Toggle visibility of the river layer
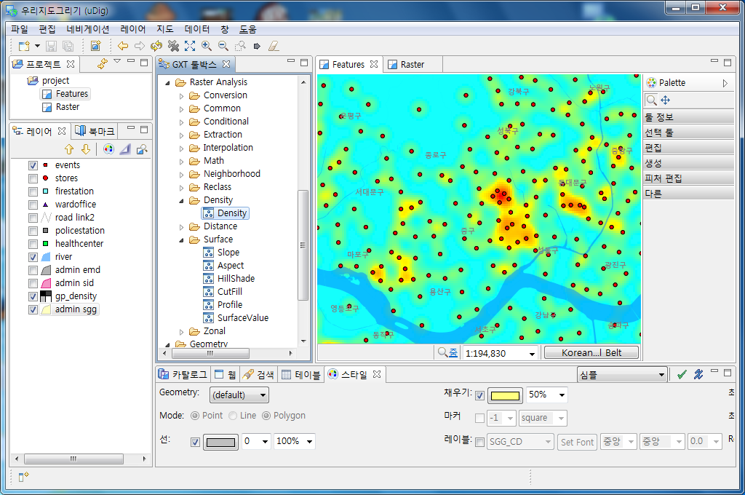Screen dimensions: 745x495 33,256
